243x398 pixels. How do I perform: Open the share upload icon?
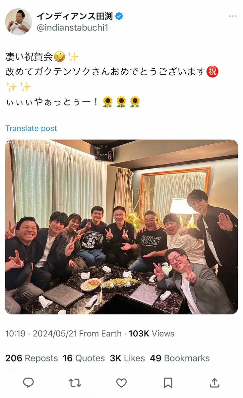tap(215, 383)
